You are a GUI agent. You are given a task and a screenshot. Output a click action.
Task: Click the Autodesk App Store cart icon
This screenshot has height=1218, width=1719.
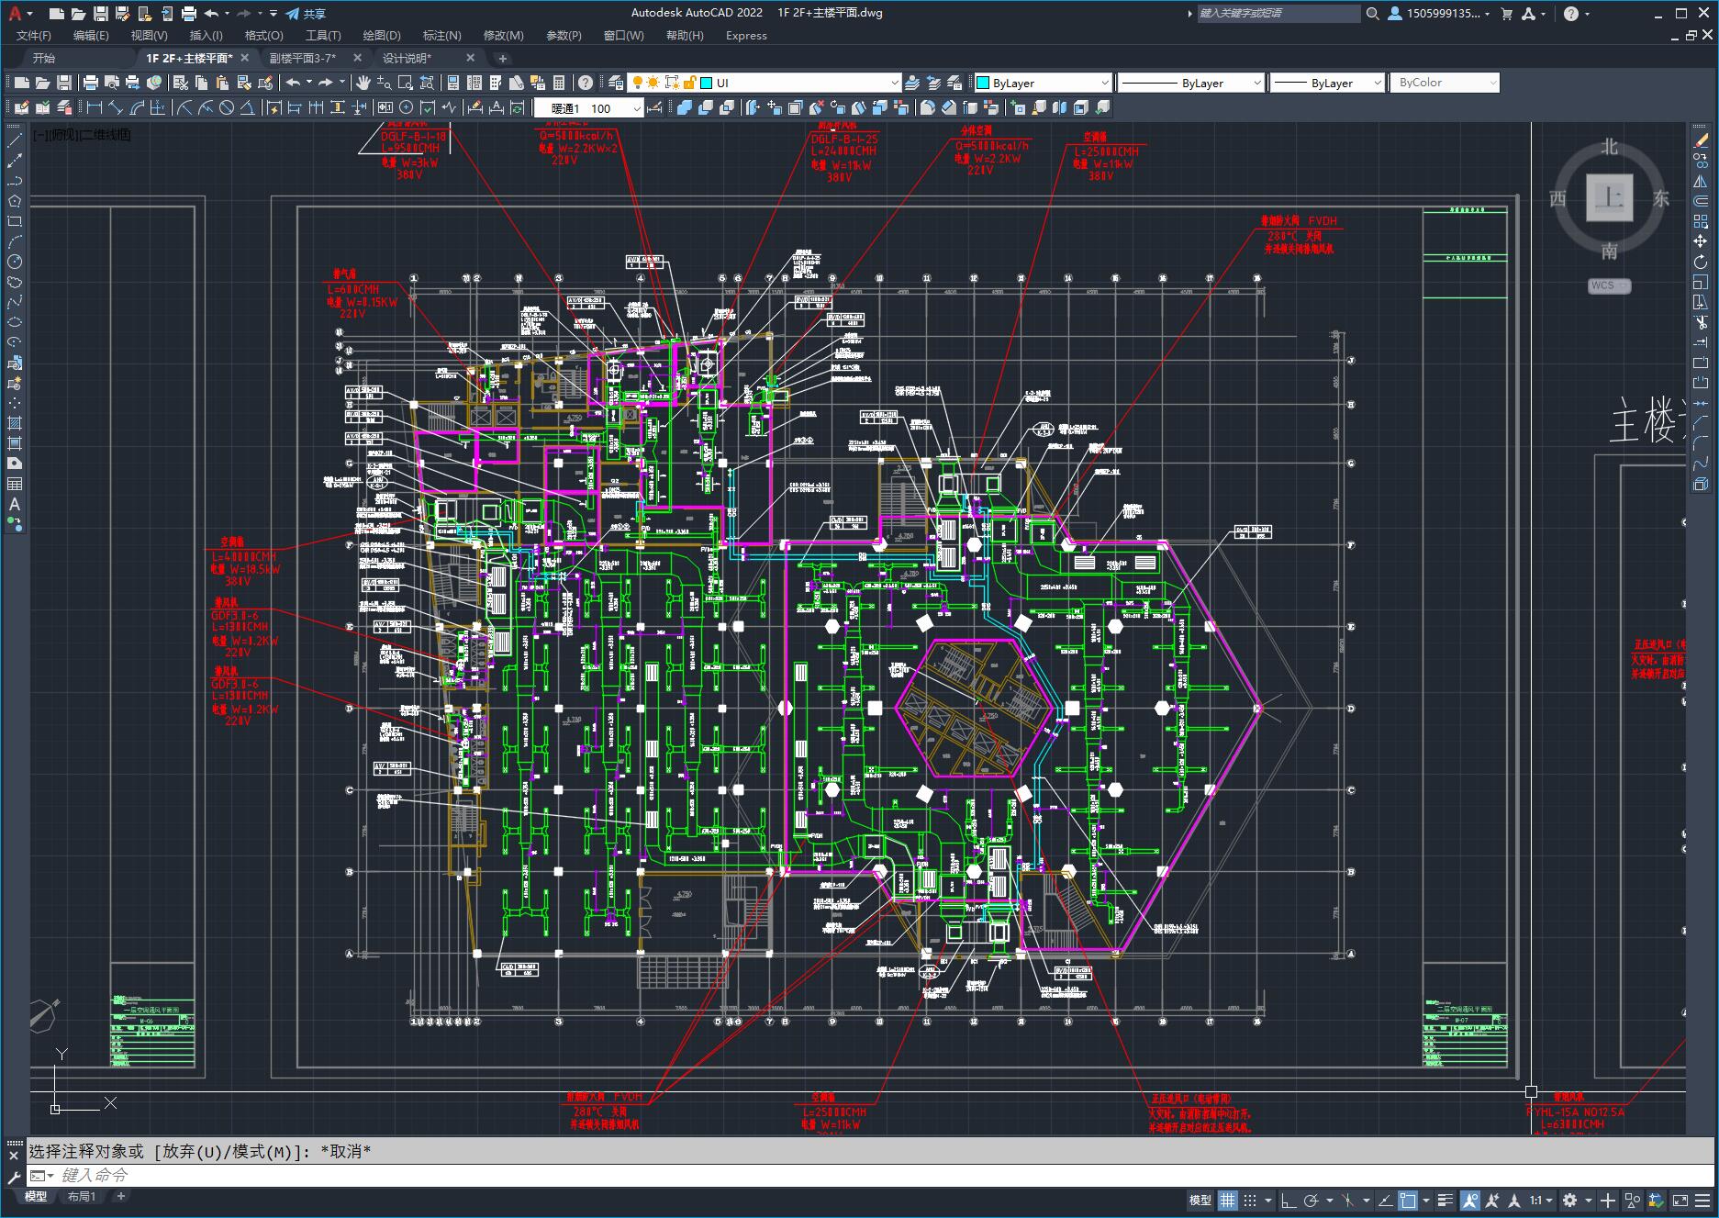[x=1506, y=14]
